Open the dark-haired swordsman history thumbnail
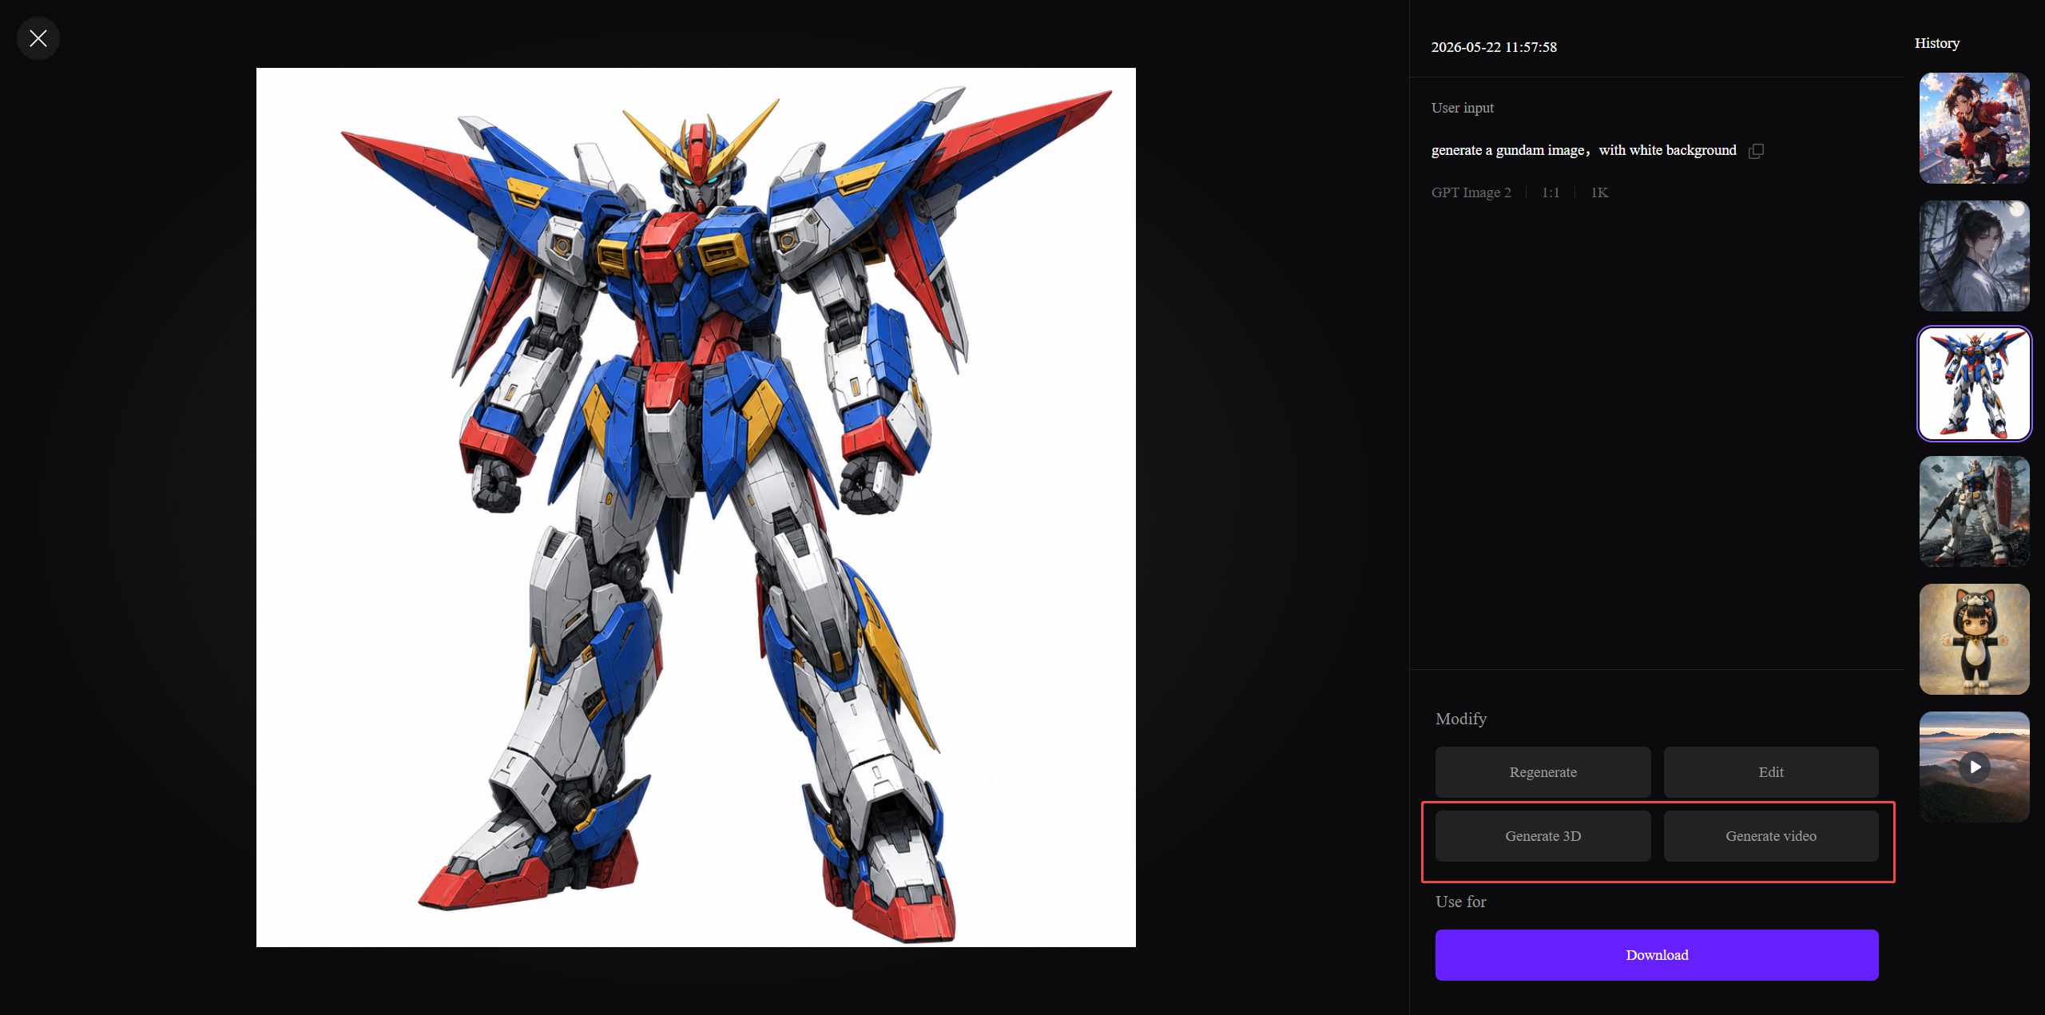Screen dimensions: 2045x1015 [x=1974, y=256]
